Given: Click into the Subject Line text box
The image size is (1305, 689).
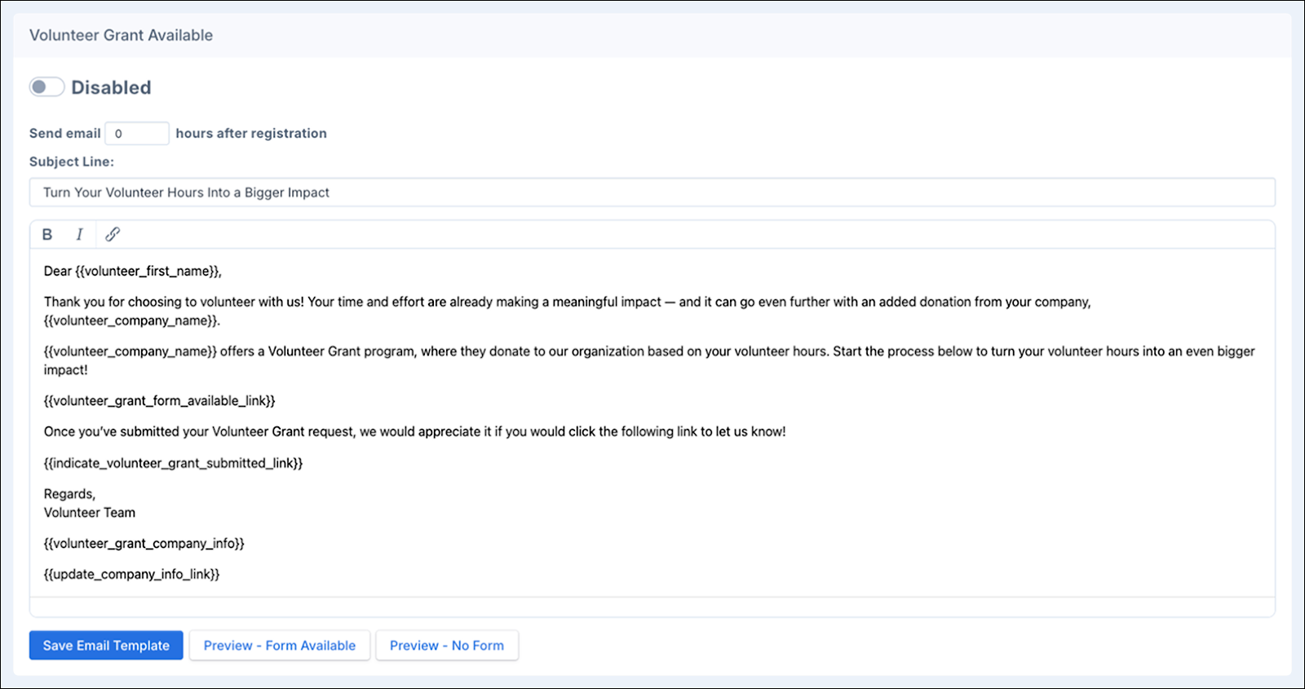Looking at the screenshot, I should (652, 192).
